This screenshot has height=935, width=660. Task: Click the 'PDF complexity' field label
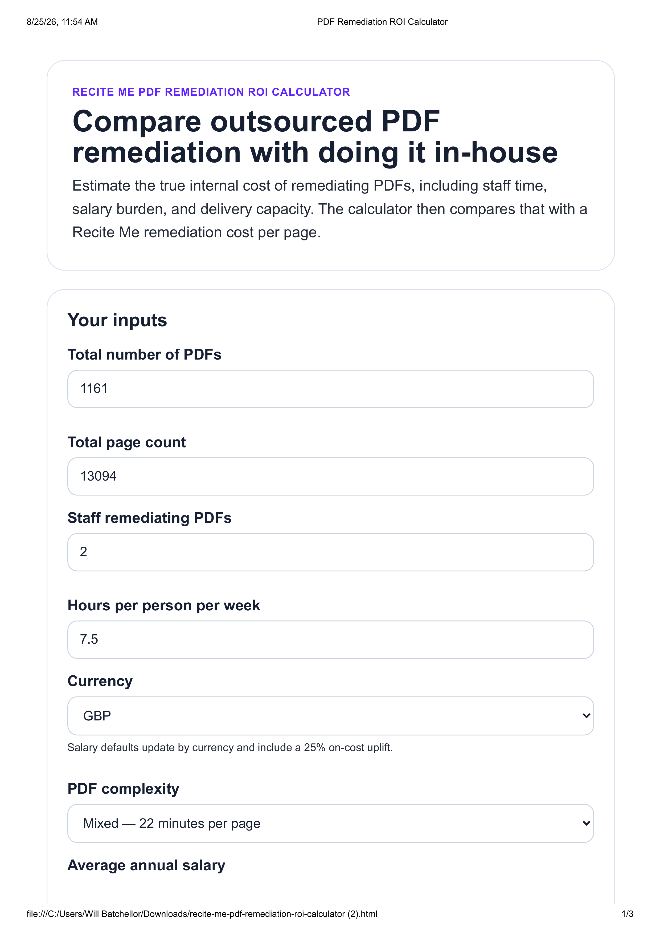[123, 789]
